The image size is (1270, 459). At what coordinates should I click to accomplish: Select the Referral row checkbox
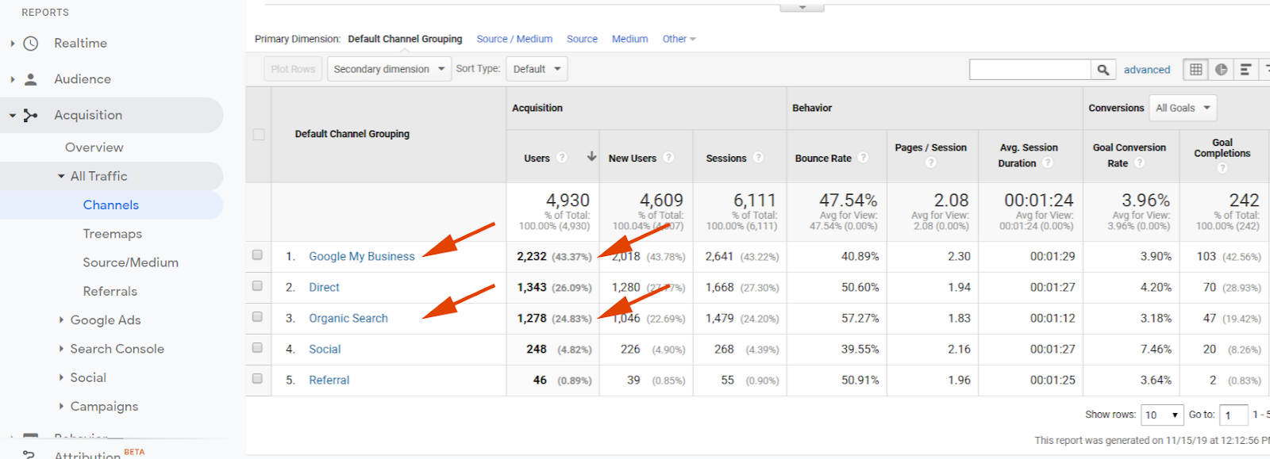tap(257, 379)
